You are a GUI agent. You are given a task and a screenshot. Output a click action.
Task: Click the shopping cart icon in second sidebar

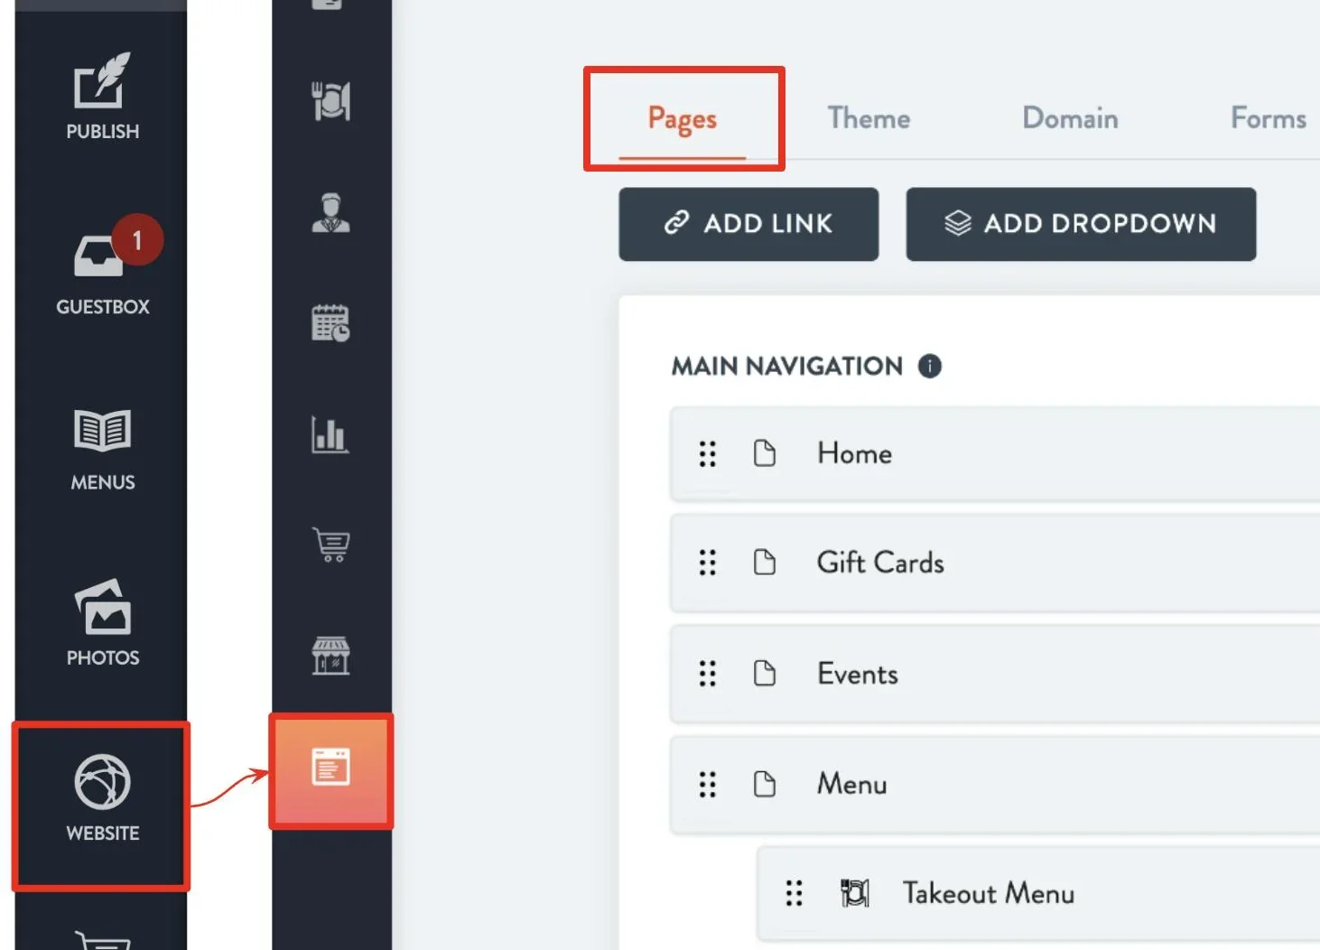[x=330, y=545]
